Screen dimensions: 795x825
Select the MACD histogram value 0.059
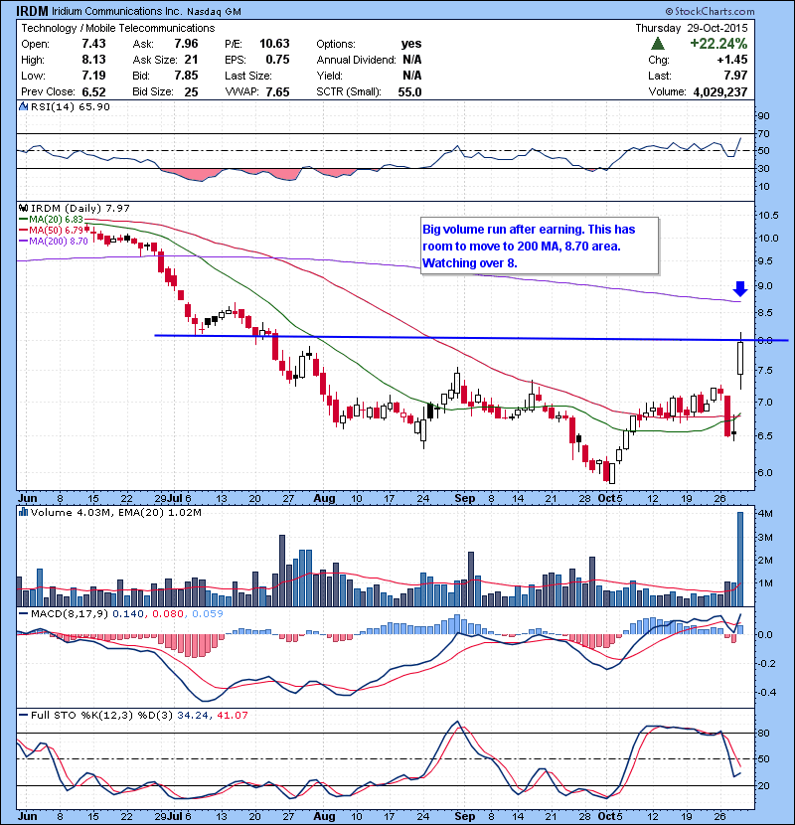[208, 613]
